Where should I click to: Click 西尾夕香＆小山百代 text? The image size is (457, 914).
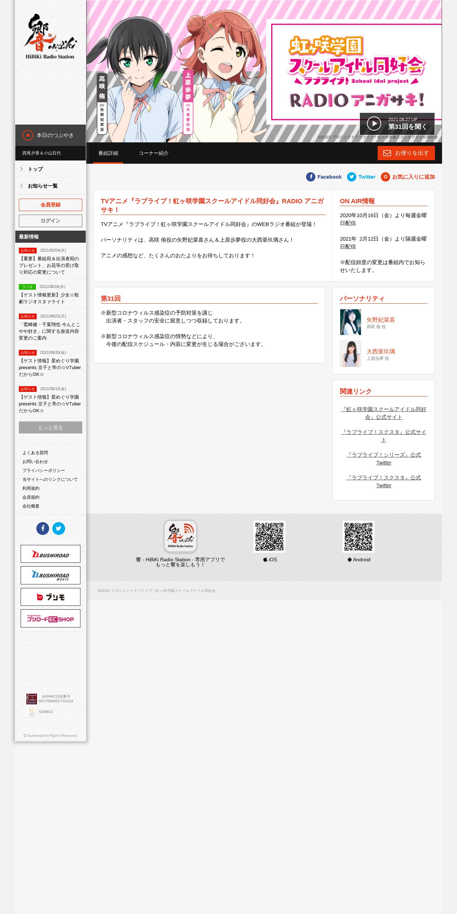pyautogui.click(x=42, y=153)
